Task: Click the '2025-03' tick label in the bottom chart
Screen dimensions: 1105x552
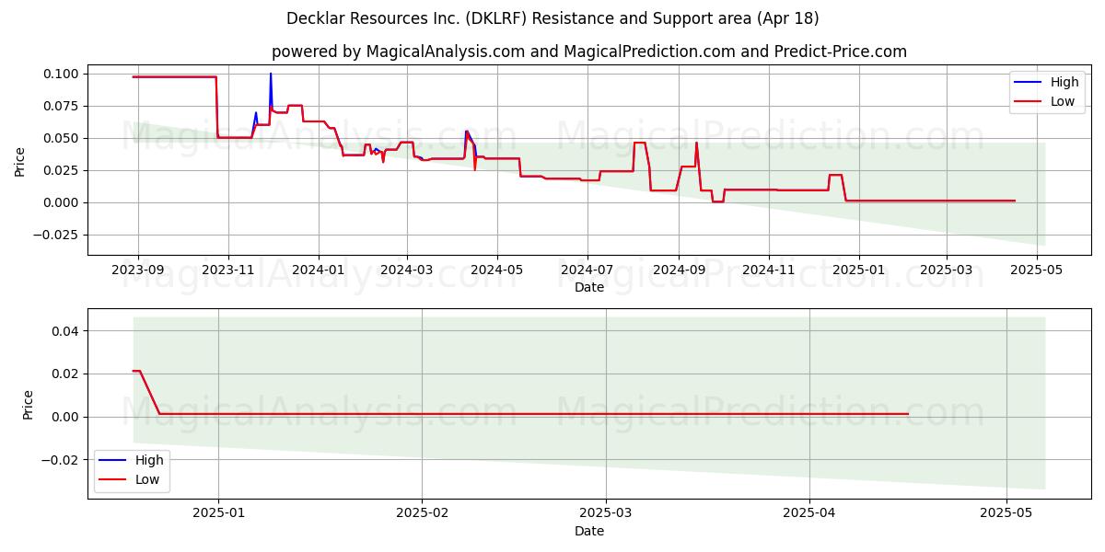Action: click(x=606, y=513)
